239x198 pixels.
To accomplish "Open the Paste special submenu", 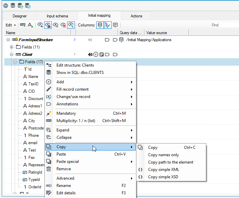I will tap(90, 162).
